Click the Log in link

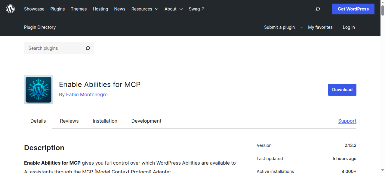[349, 27]
